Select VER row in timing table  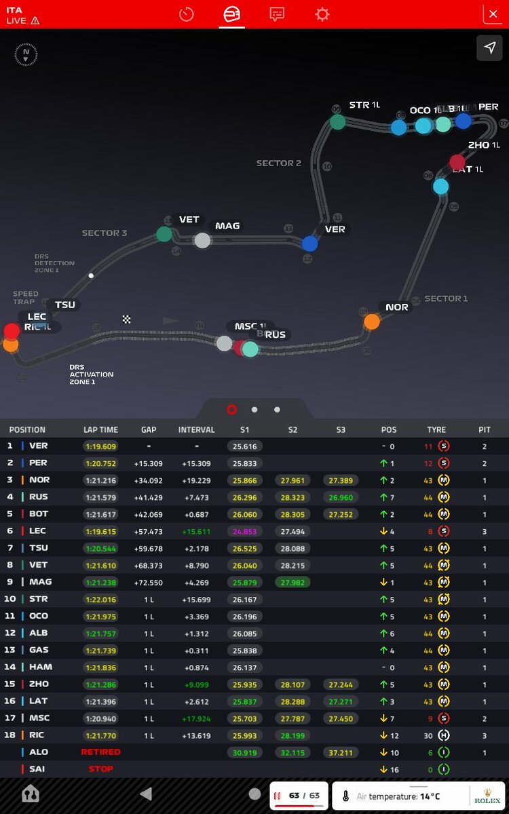click(254, 446)
